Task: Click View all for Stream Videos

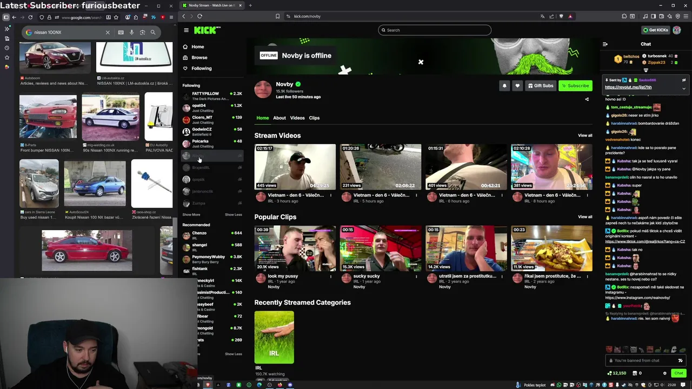Action: (585, 136)
